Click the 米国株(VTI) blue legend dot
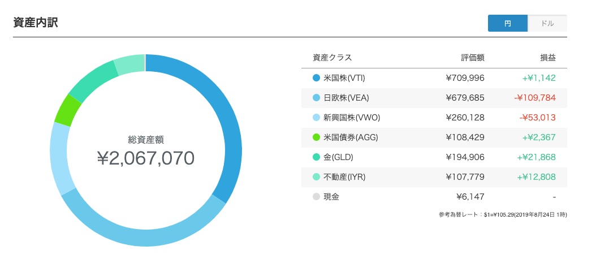596x263 pixels. click(316, 78)
